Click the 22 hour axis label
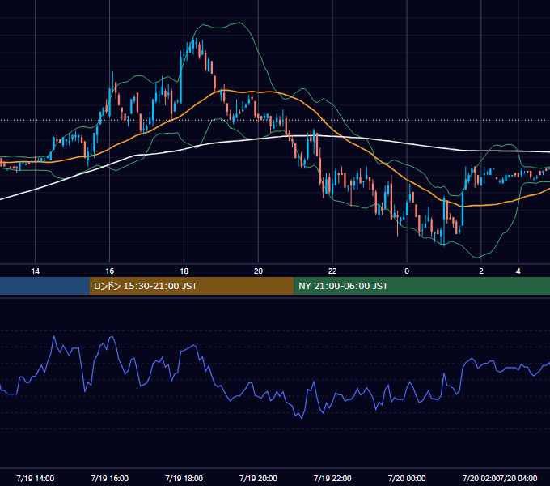550x486 pixels. click(332, 271)
